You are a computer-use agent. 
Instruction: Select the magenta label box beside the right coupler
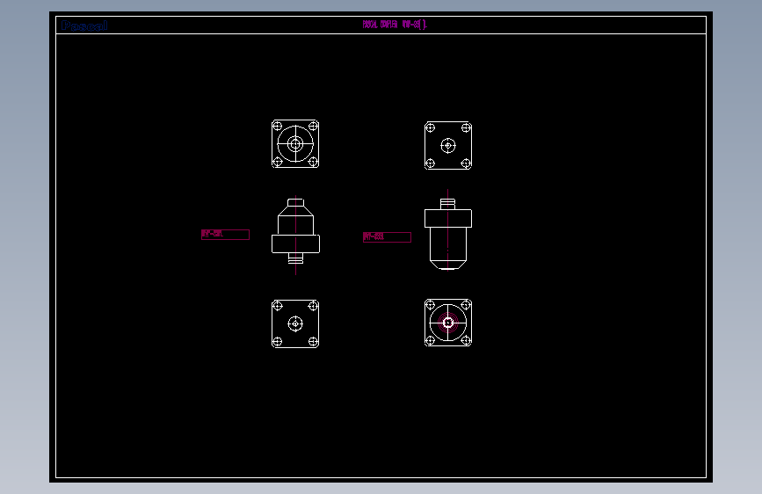coord(387,236)
